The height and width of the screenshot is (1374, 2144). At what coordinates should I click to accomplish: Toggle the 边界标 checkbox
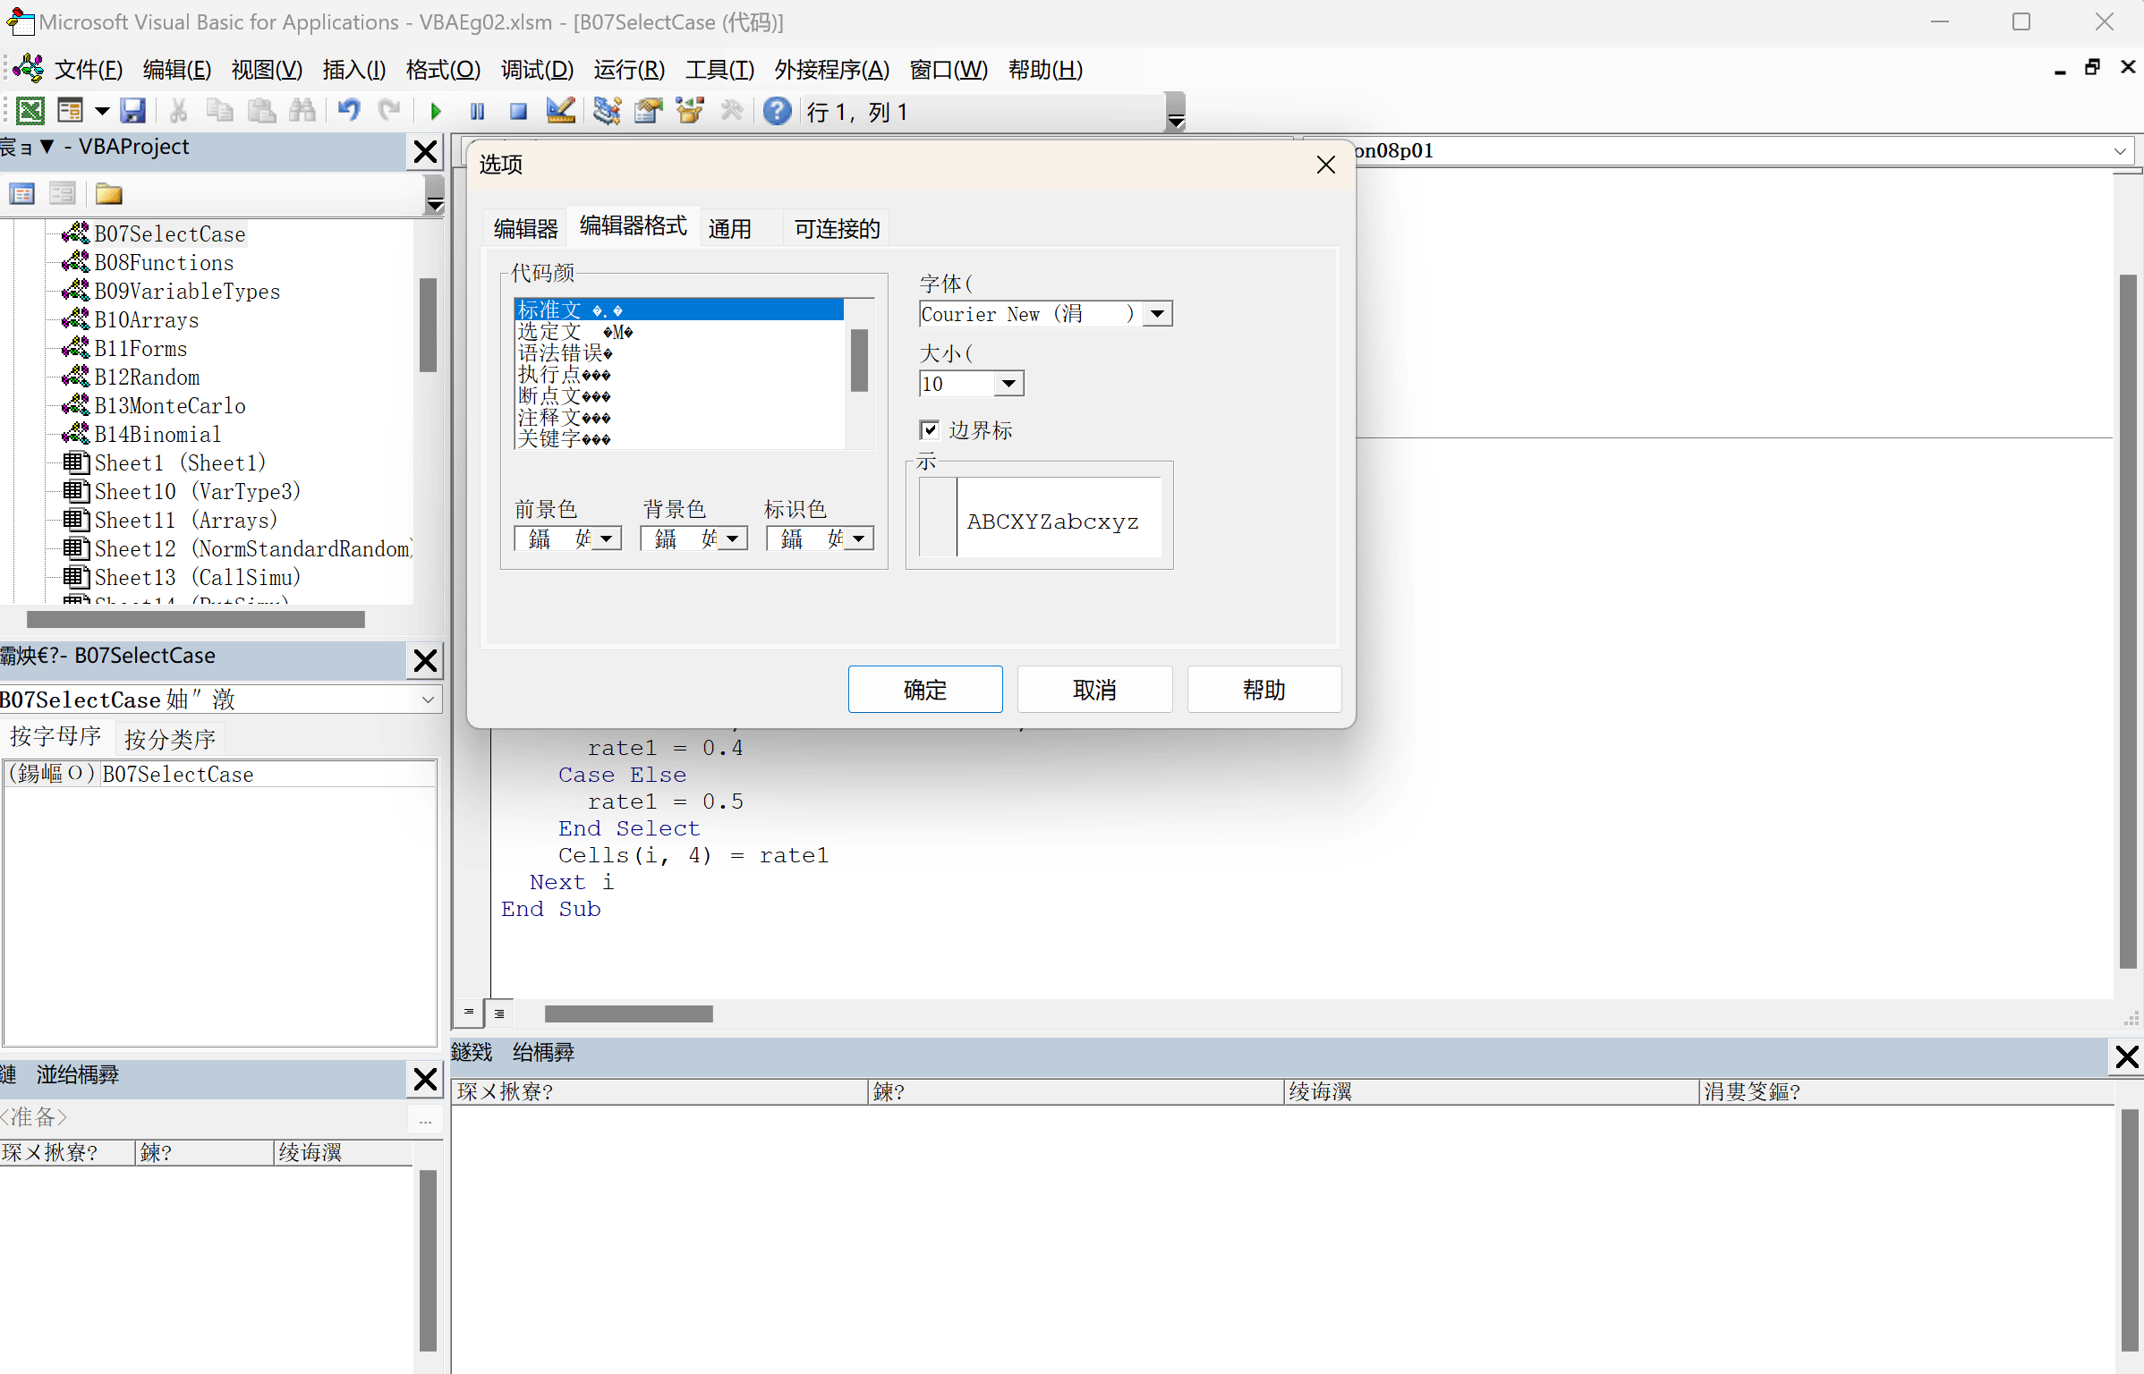tap(930, 430)
